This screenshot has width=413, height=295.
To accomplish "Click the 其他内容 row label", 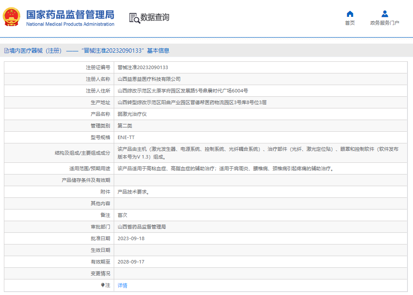I will click(x=100, y=203).
